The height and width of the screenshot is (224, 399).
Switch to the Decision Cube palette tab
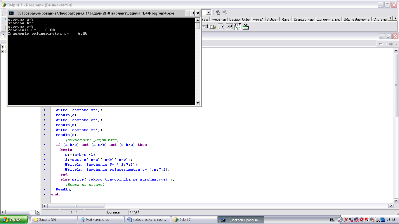click(239, 19)
